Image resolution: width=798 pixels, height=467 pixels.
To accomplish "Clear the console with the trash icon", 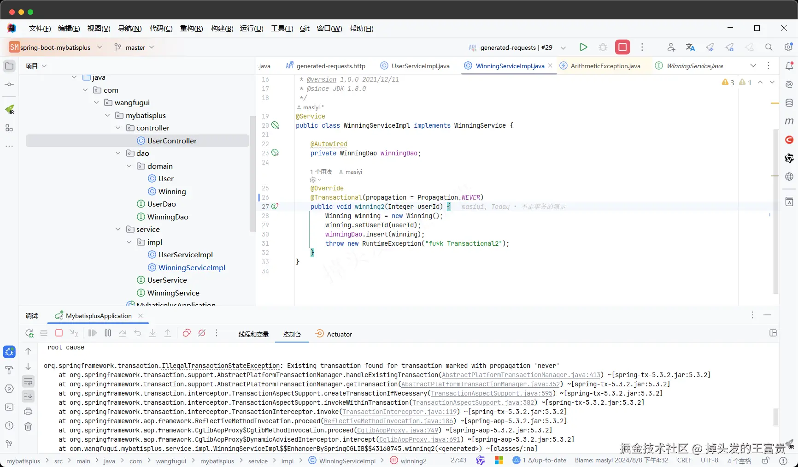I will [28, 426].
